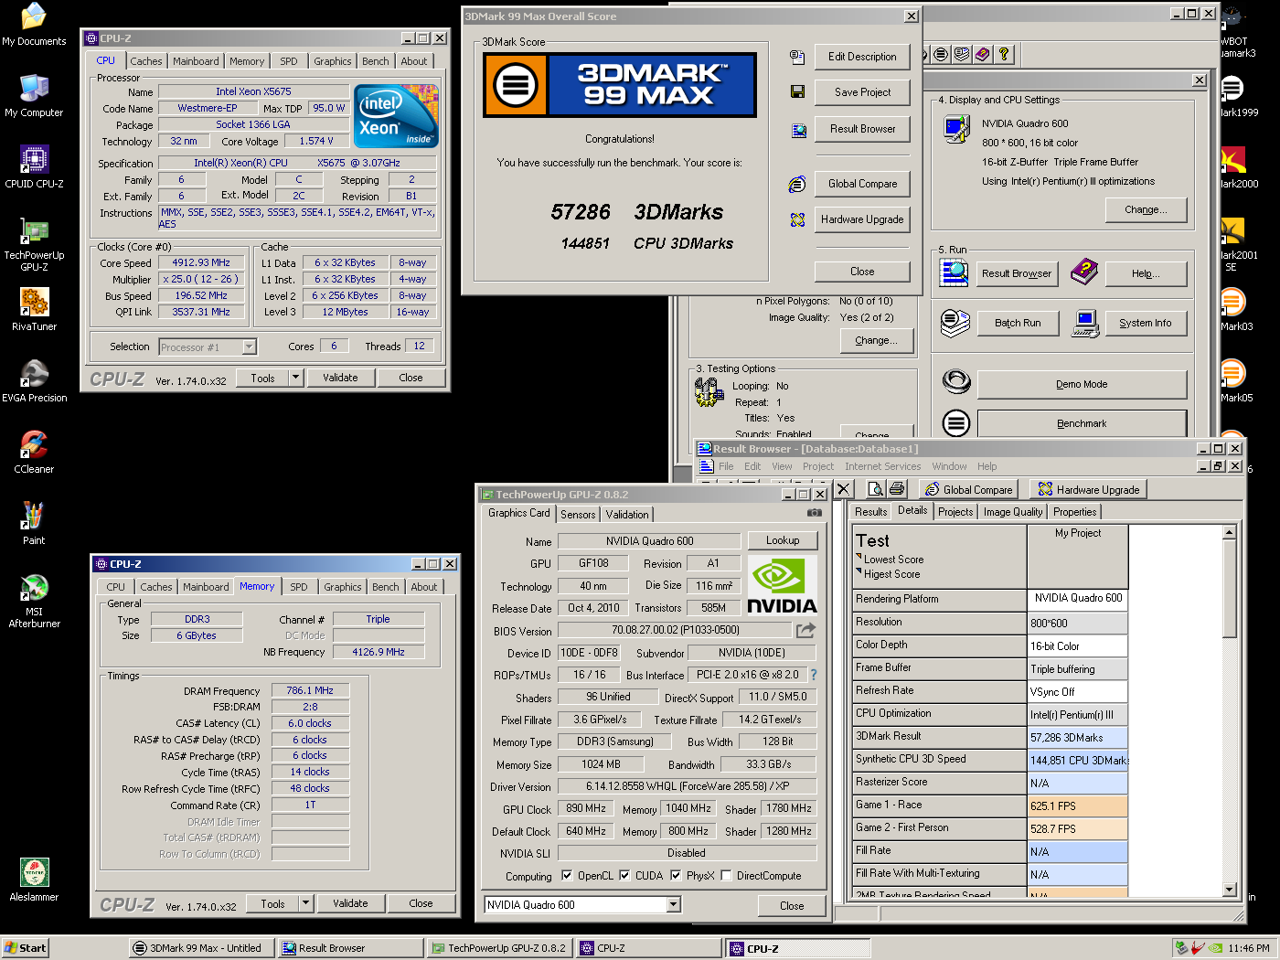Click the Demo Mode disc icon
Image resolution: width=1280 pixels, height=960 pixels.
click(x=956, y=380)
